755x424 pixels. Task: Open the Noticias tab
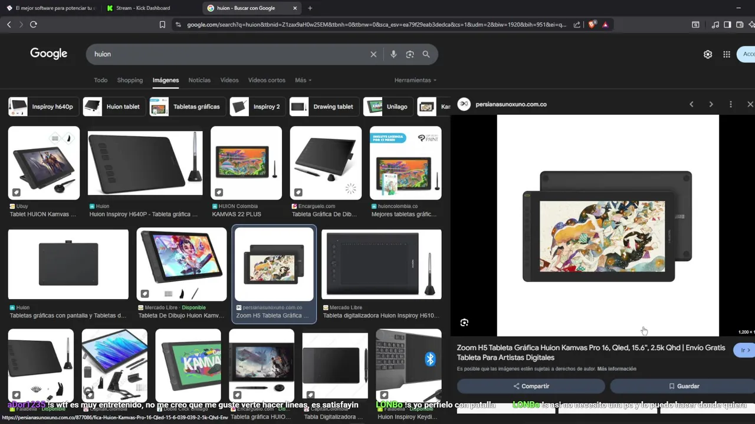tap(199, 80)
